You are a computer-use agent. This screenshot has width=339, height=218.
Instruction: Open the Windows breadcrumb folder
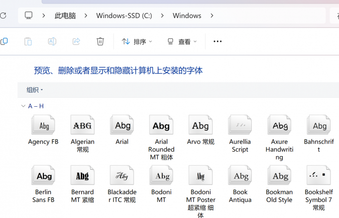pyautogui.click(x=187, y=15)
